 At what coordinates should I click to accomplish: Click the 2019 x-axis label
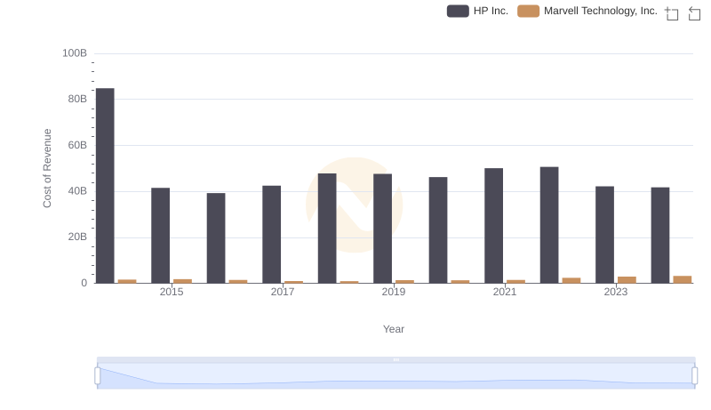[x=394, y=292]
